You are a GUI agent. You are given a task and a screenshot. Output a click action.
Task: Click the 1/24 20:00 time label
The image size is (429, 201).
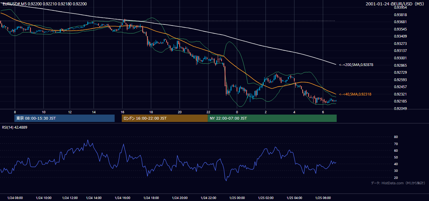180,198
